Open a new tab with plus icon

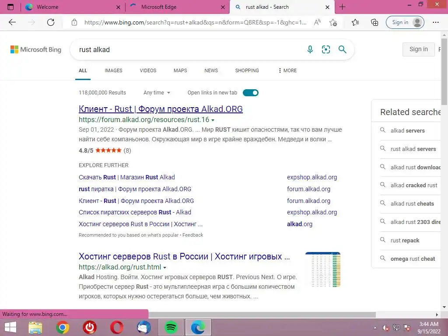point(342,7)
